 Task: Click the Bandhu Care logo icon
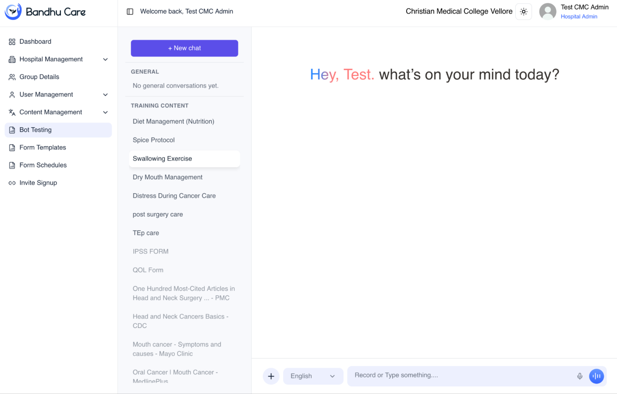coord(13,11)
